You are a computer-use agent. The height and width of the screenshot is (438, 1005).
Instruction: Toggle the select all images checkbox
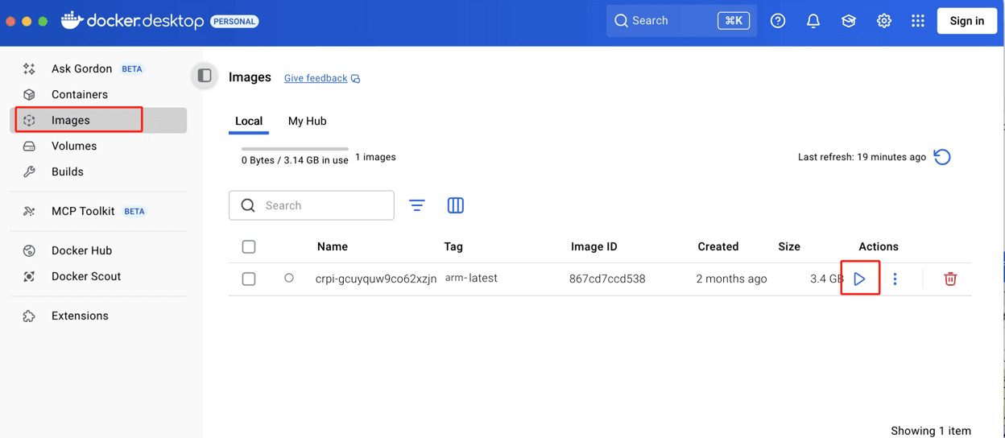(x=249, y=246)
